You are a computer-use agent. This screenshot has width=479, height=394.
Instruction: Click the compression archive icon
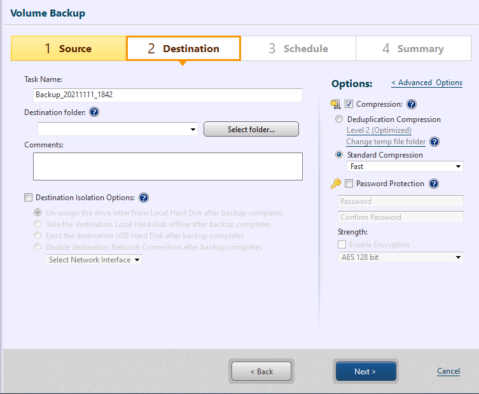tap(336, 104)
